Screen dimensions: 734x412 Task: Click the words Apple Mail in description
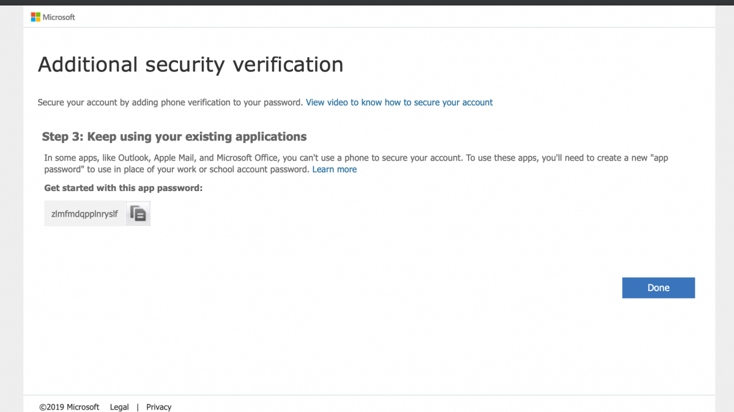pyautogui.click(x=175, y=157)
